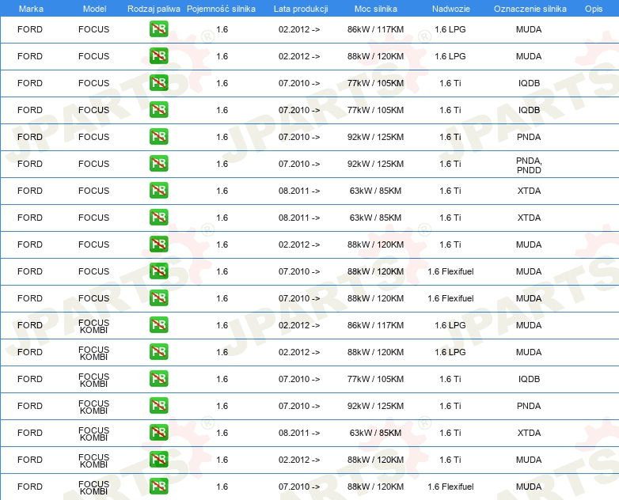Select '63kW / 85KM' in the FOCUS KOMBI row
The height and width of the screenshot is (500, 619).
[375, 433]
